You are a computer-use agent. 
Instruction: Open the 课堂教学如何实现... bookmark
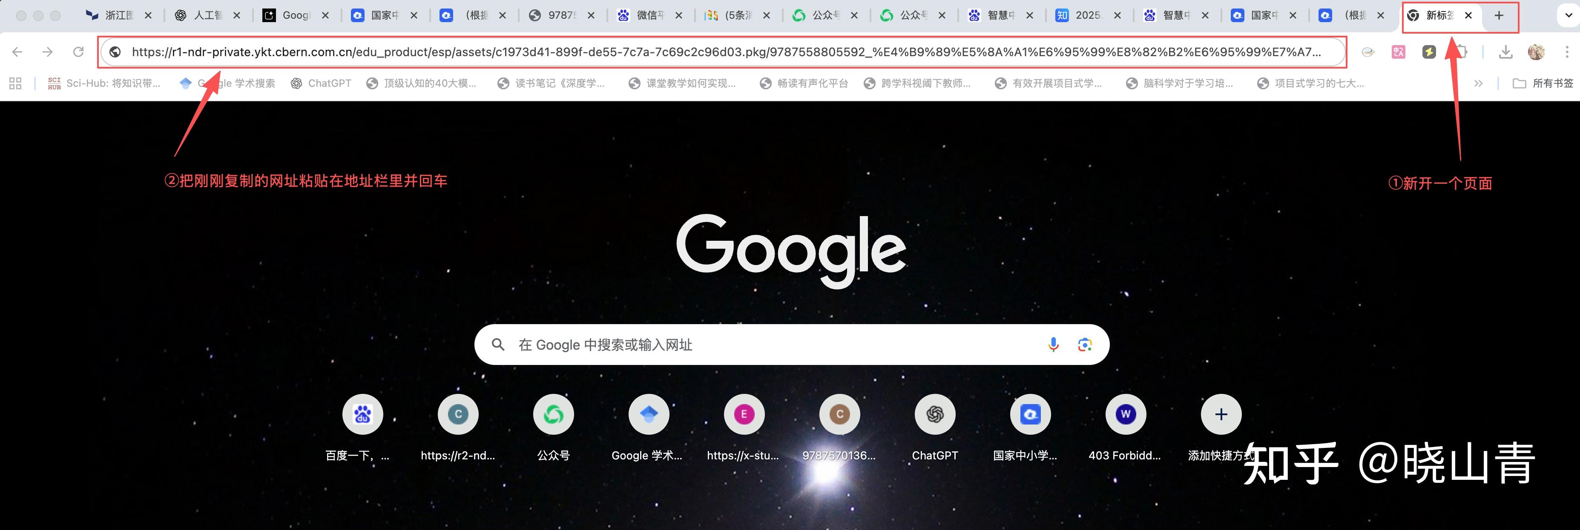682,83
